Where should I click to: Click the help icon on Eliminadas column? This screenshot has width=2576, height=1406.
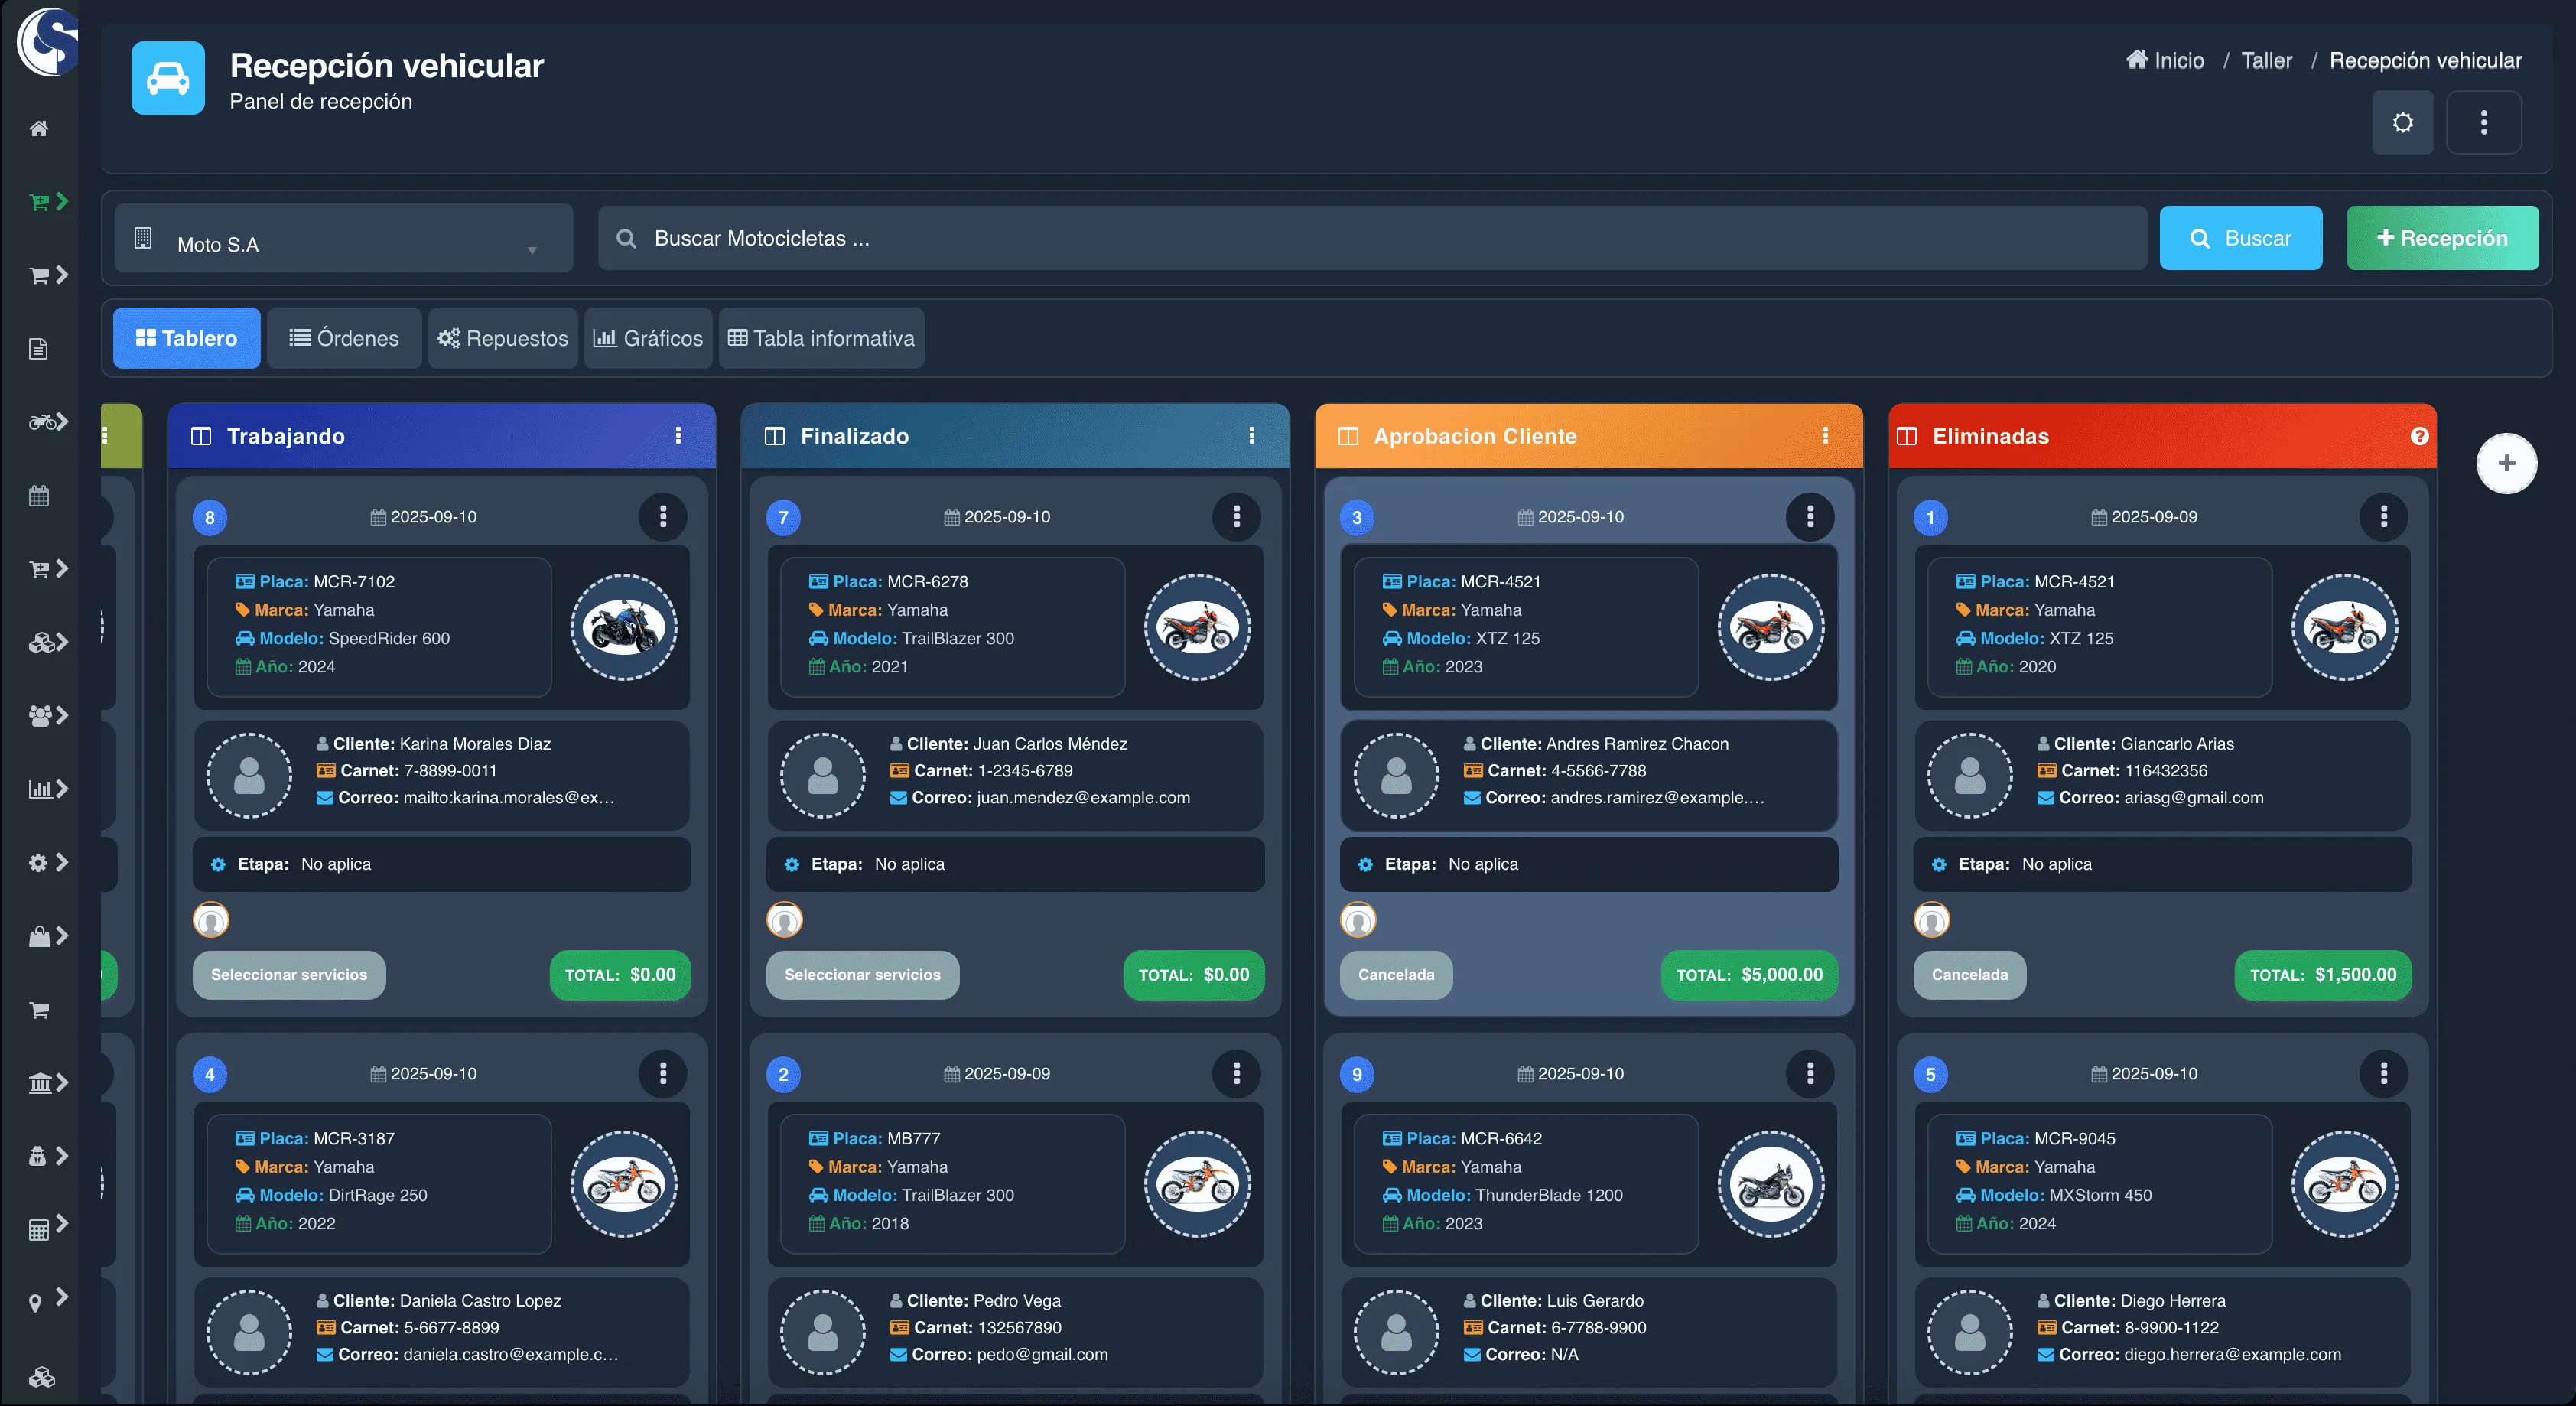click(2419, 436)
